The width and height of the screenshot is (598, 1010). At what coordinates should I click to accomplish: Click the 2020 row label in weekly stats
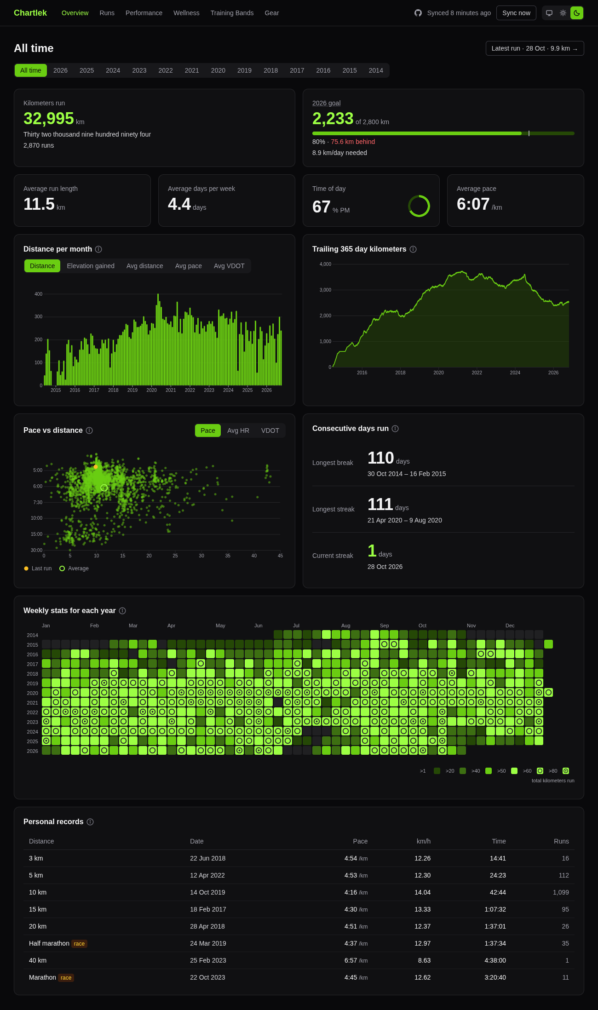click(32, 693)
